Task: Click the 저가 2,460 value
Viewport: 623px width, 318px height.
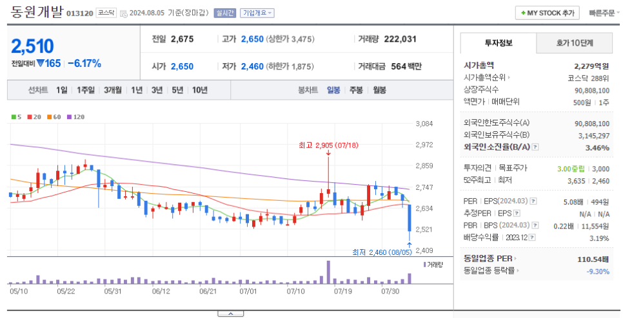Action: pyautogui.click(x=252, y=66)
